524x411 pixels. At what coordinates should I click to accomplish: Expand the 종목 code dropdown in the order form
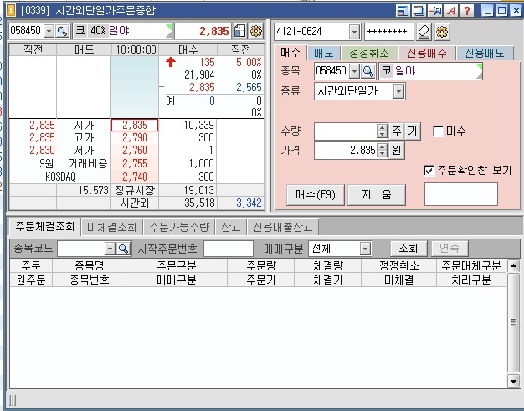point(354,71)
